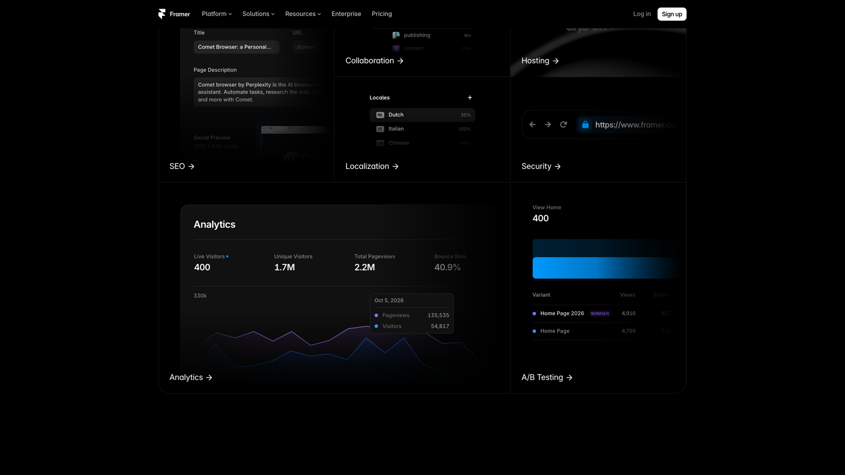Click the Log in link
Image resolution: width=845 pixels, height=475 pixels.
[x=642, y=14]
